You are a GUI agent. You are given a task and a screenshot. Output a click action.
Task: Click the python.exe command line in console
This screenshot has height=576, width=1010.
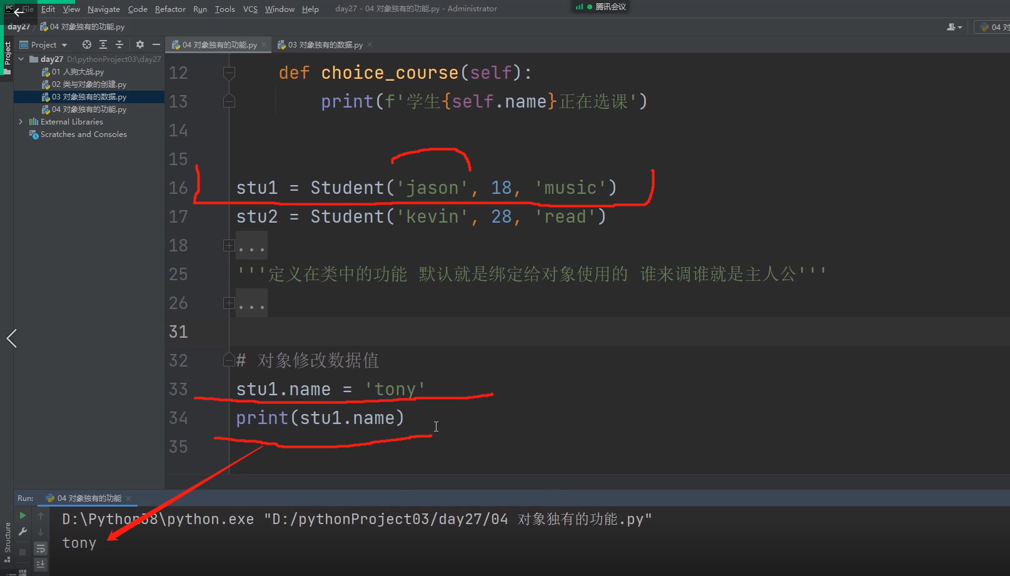coord(356,519)
